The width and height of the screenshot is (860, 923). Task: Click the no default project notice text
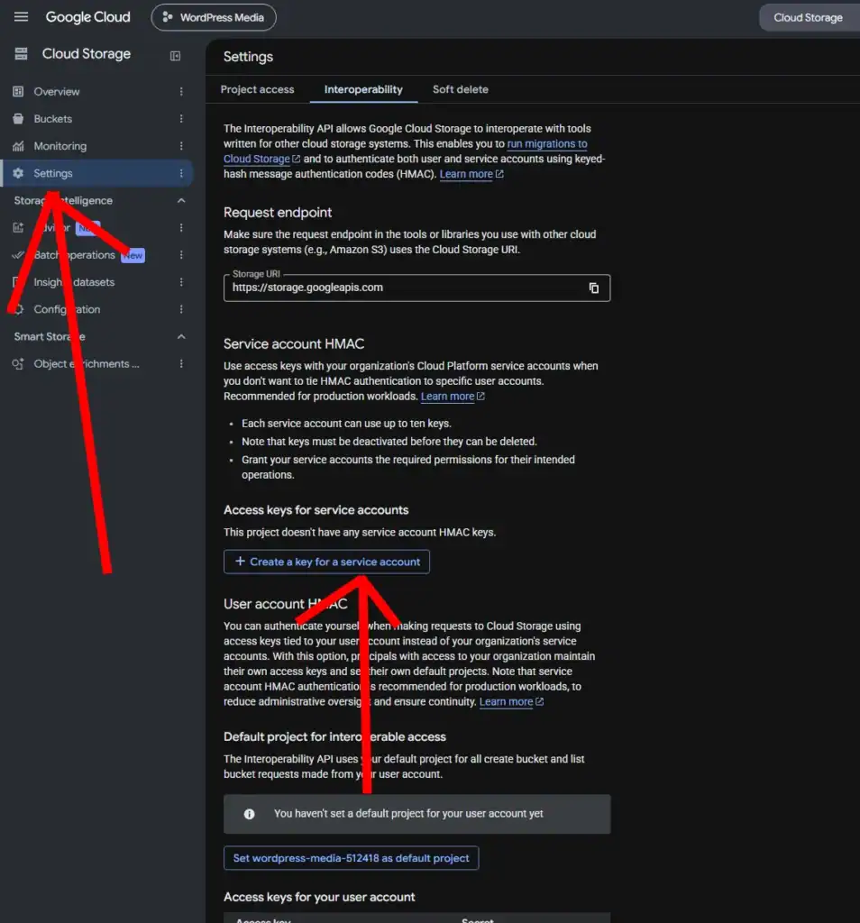coord(408,814)
